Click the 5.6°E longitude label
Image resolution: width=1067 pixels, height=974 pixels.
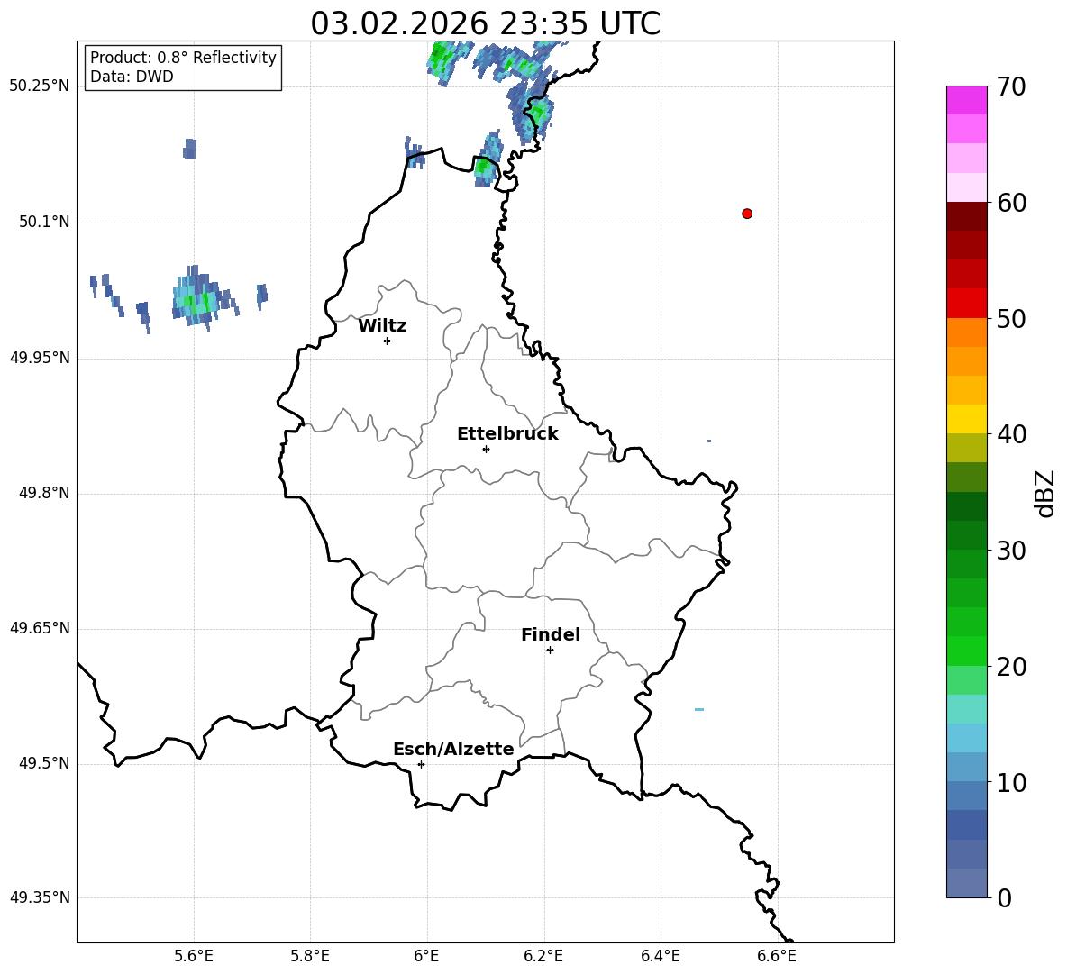point(194,956)
